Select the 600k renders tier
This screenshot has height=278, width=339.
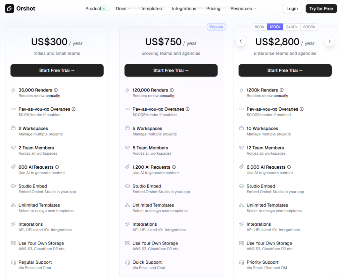[259, 27]
